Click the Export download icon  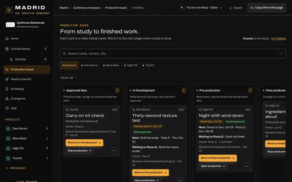click(x=230, y=8)
